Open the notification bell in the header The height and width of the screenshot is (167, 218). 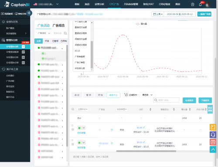200,4
